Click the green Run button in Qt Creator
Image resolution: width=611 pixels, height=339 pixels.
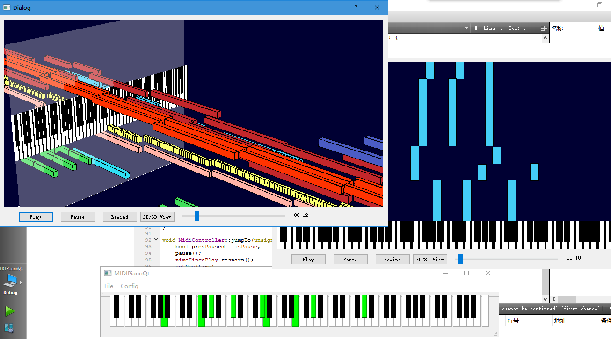coord(10,311)
